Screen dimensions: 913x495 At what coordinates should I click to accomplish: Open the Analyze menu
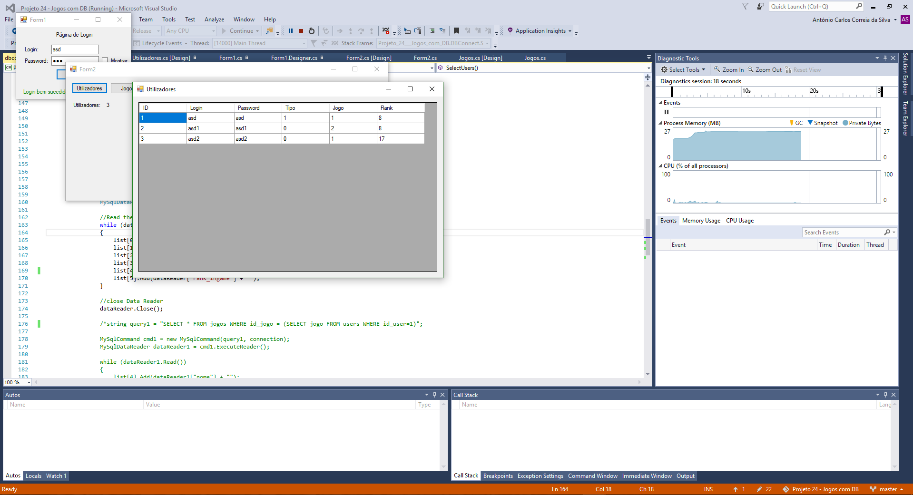pos(215,19)
